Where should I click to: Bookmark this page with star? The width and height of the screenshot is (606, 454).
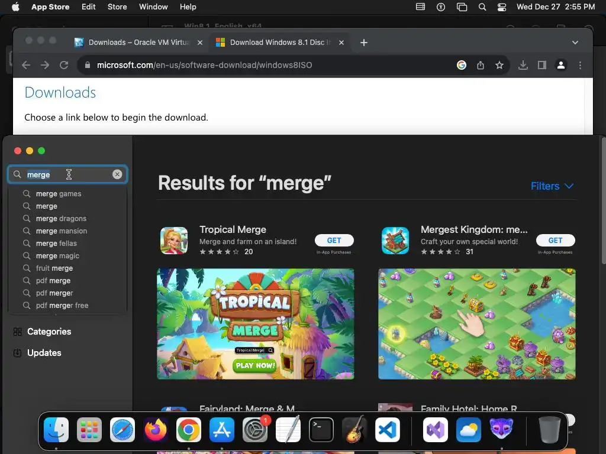pos(499,65)
